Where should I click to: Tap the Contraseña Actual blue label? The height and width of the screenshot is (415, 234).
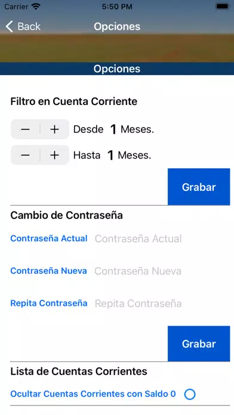(49, 239)
